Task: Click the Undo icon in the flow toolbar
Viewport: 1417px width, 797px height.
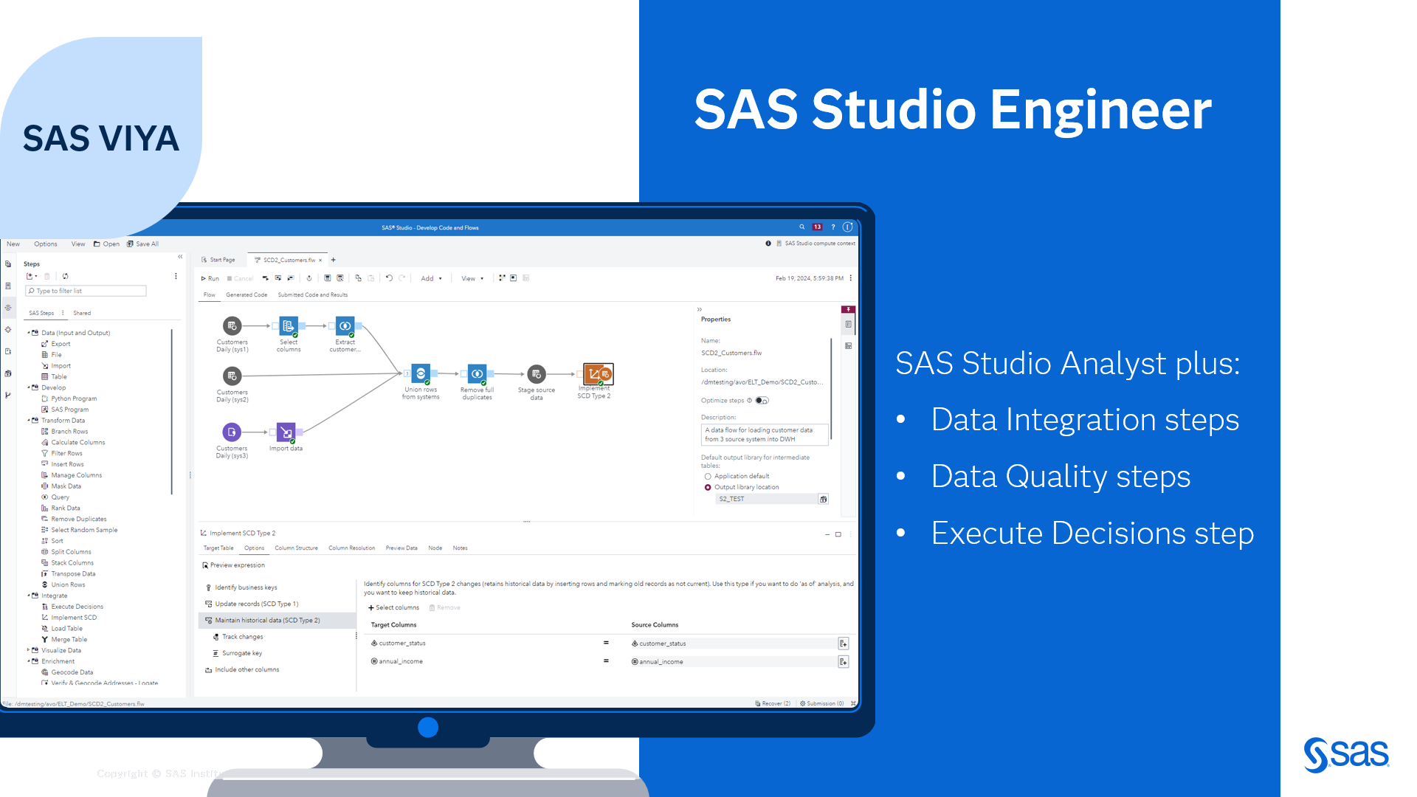Action: click(389, 278)
